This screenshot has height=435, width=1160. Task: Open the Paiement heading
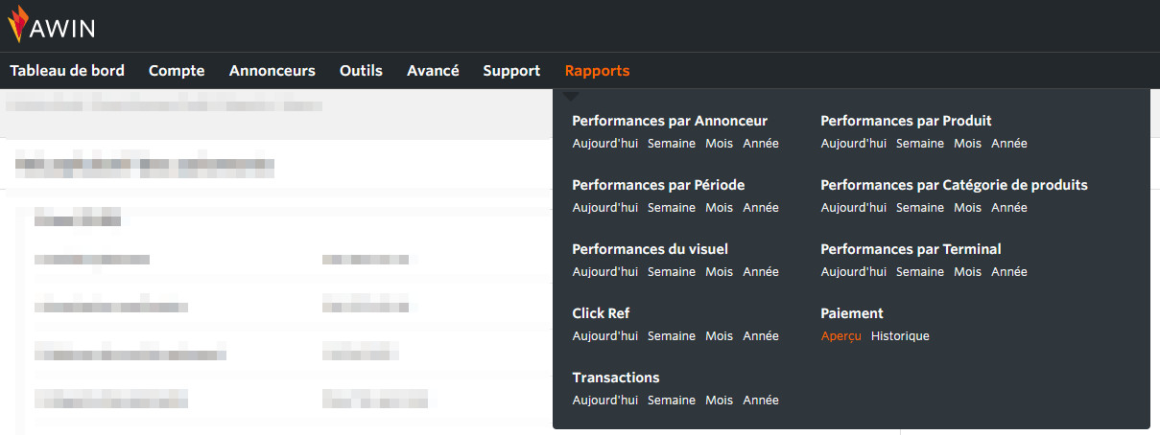852,313
